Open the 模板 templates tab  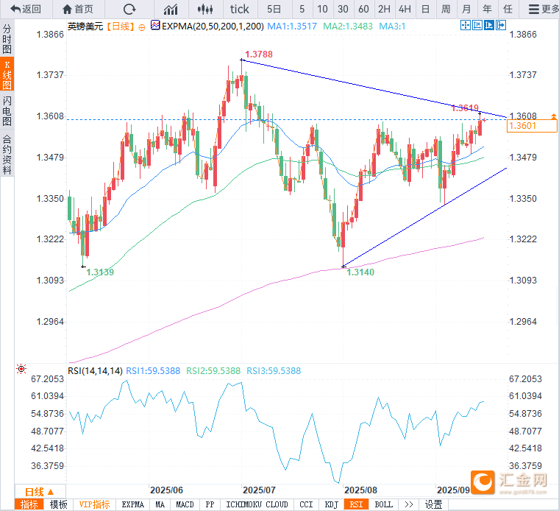point(58,504)
